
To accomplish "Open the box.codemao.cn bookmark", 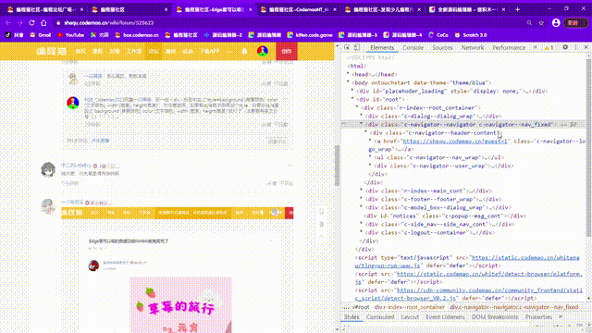I will pos(137,35).
